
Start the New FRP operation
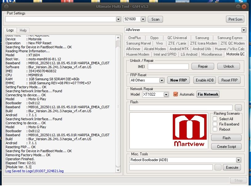pos(179,80)
